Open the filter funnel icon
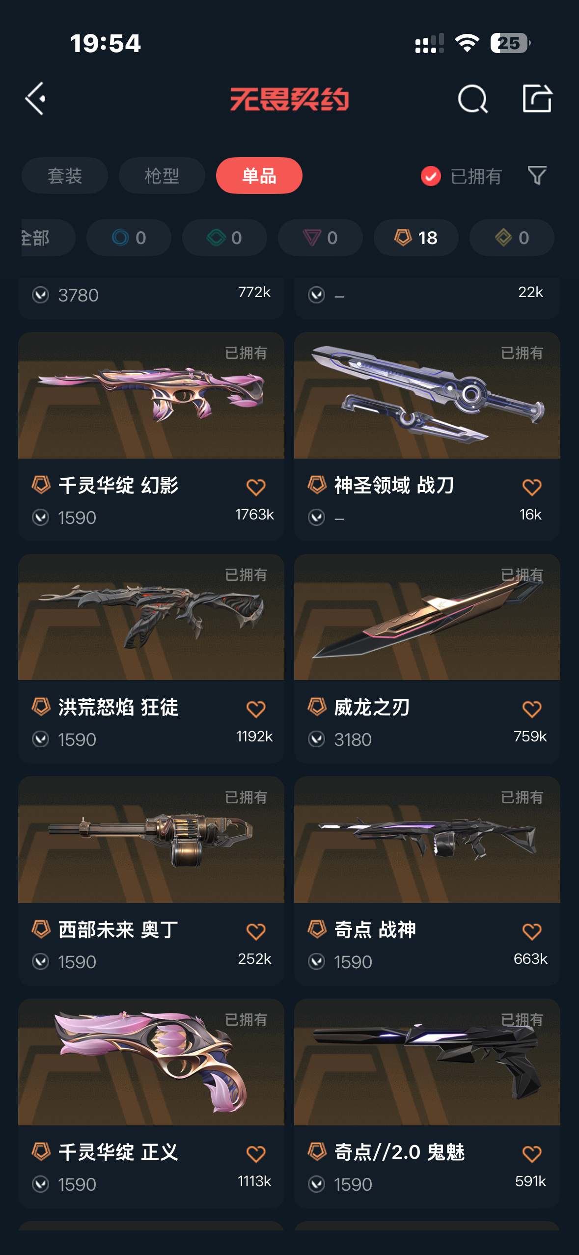This screenshot has height=1255, width=579. [x=537, y=175]
